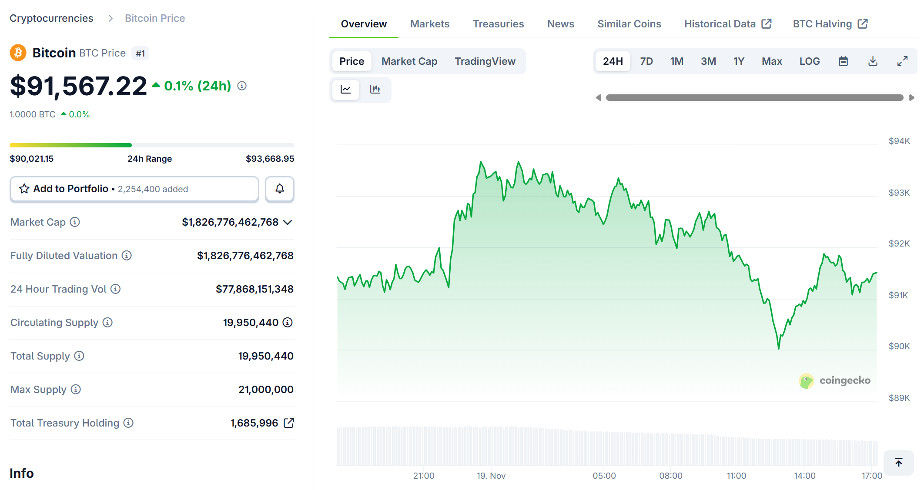Click the Market Cap info icon
The height and width of the screenshot is (490, 924).
click(x=76, y=222)
